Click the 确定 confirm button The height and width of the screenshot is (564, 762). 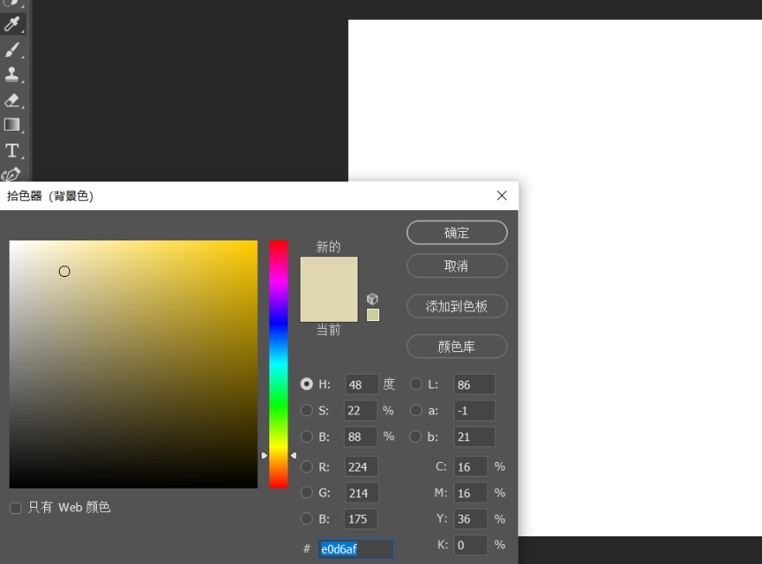click(456, 232)
